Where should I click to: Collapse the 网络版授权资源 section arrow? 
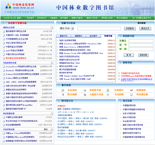click(52, 63)
